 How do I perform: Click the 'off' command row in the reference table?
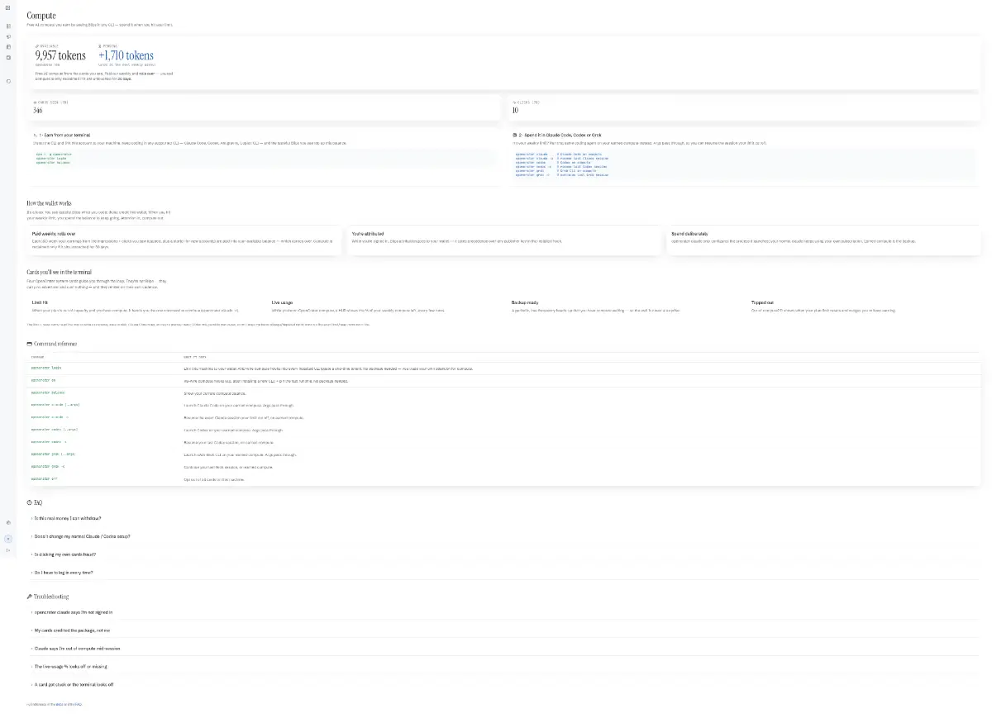503,479
